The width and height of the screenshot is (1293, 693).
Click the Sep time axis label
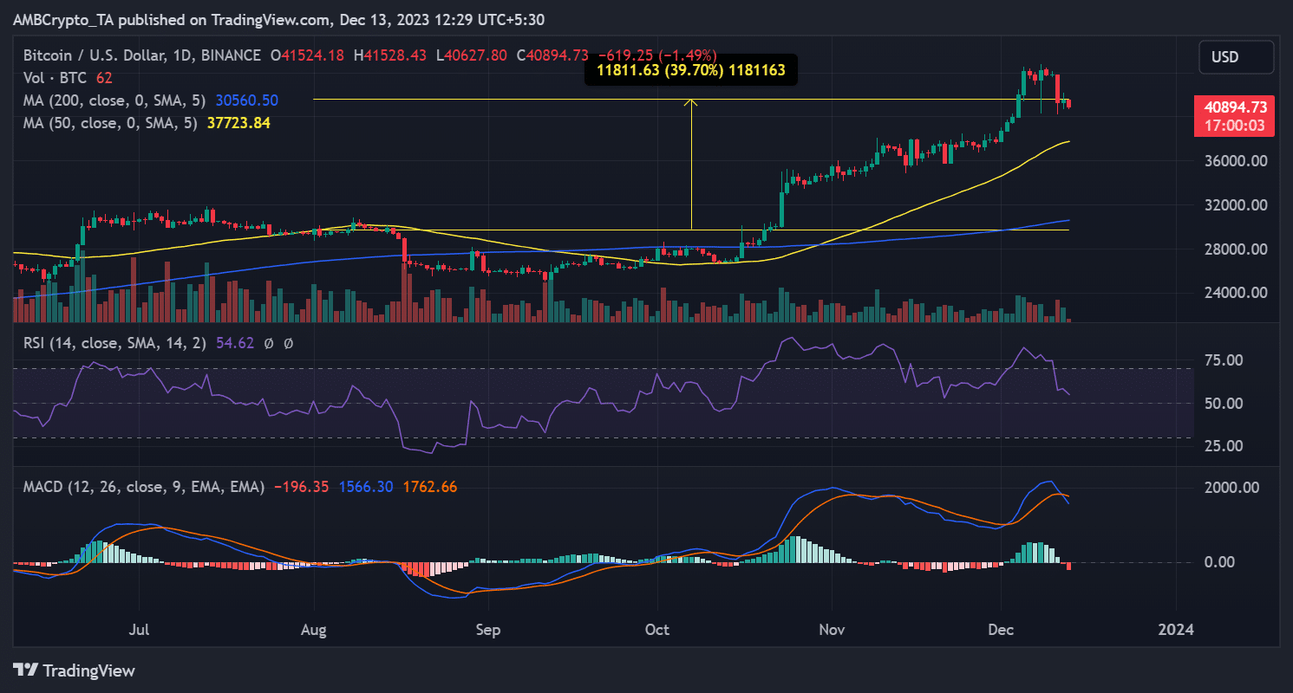point(488,630)
